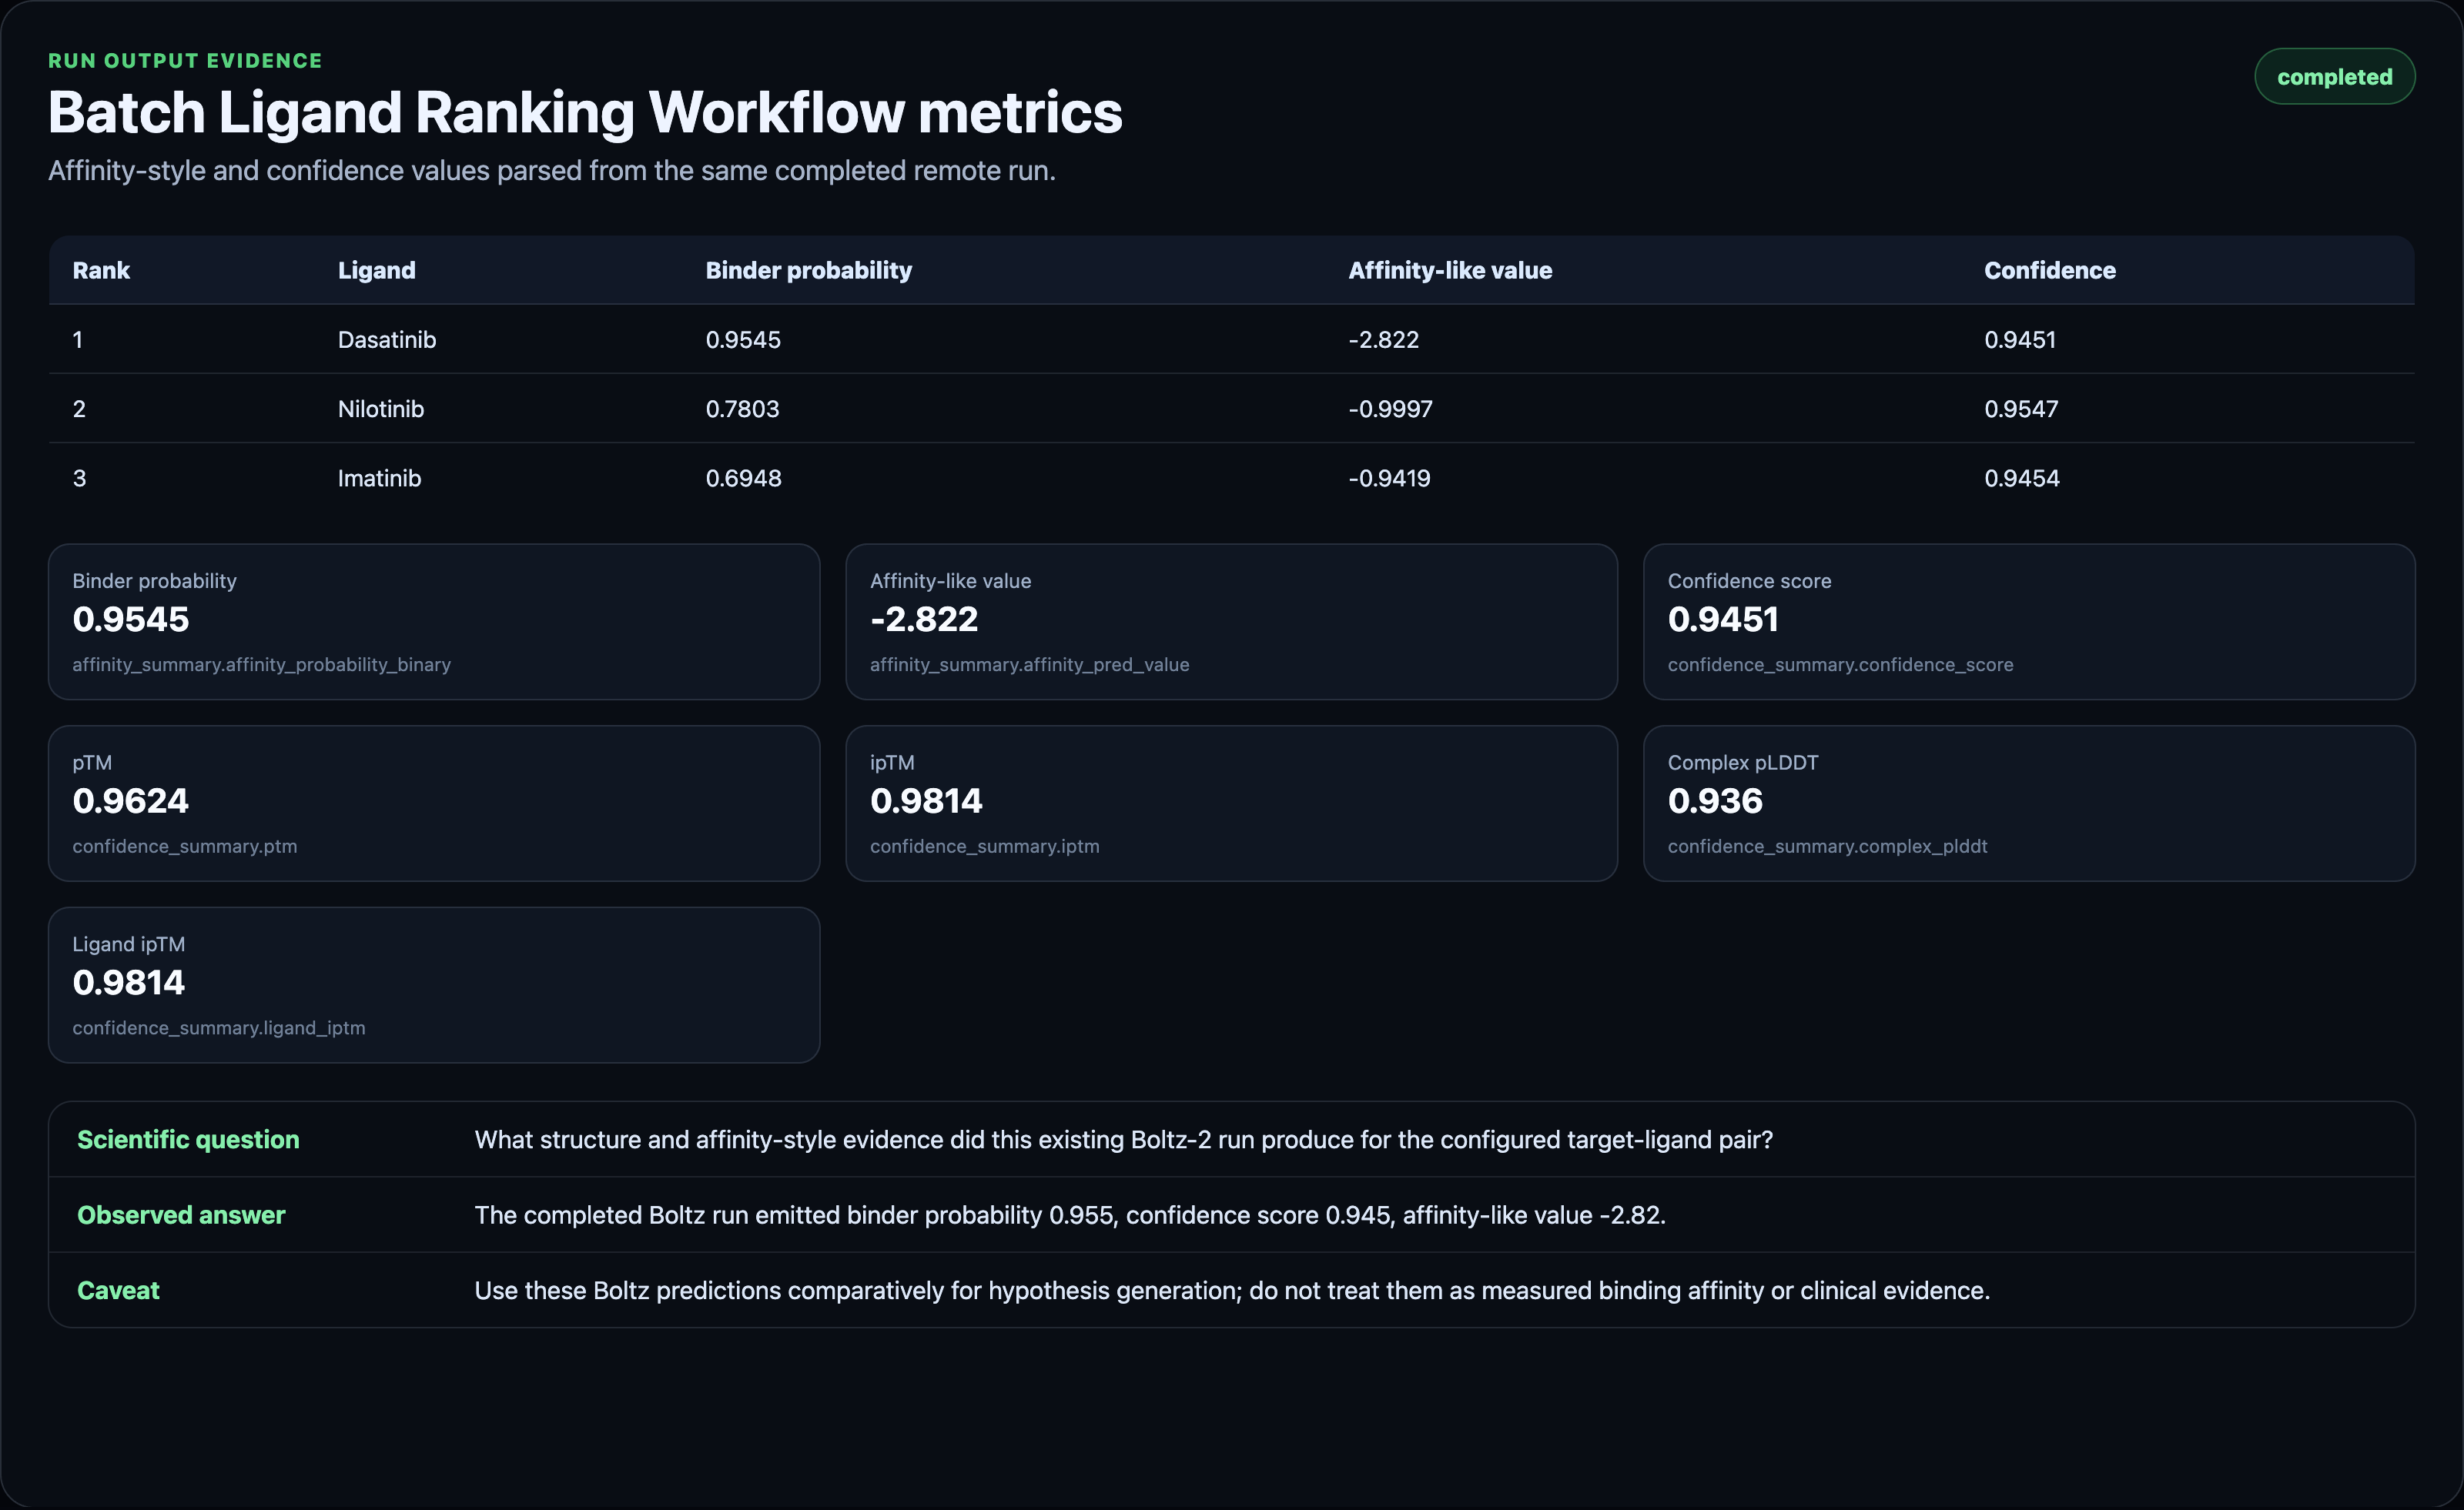Click the affinity value -0.9997
This screenshot has width=2464, height=1510.
[x=1390, y=409]
